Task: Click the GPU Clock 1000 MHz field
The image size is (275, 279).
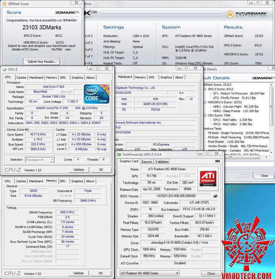Action: pos(149,249)
